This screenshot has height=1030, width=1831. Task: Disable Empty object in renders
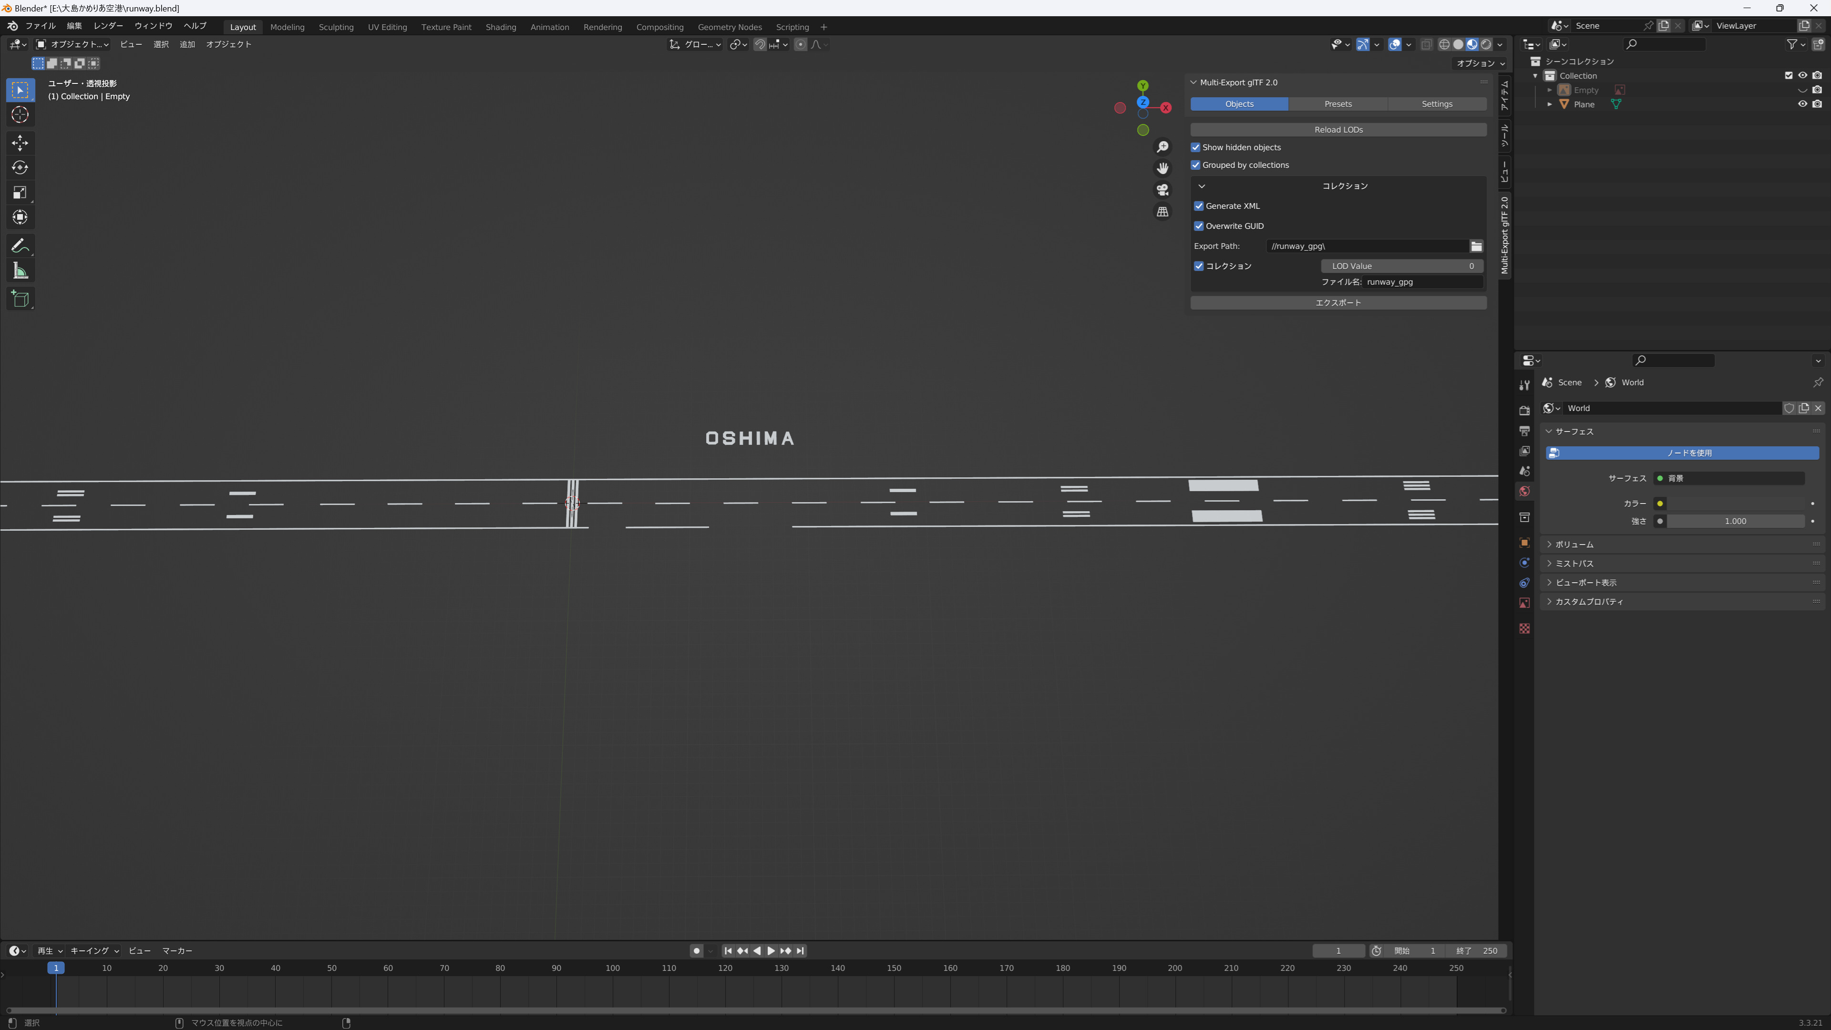click(x=1817, y=90)
